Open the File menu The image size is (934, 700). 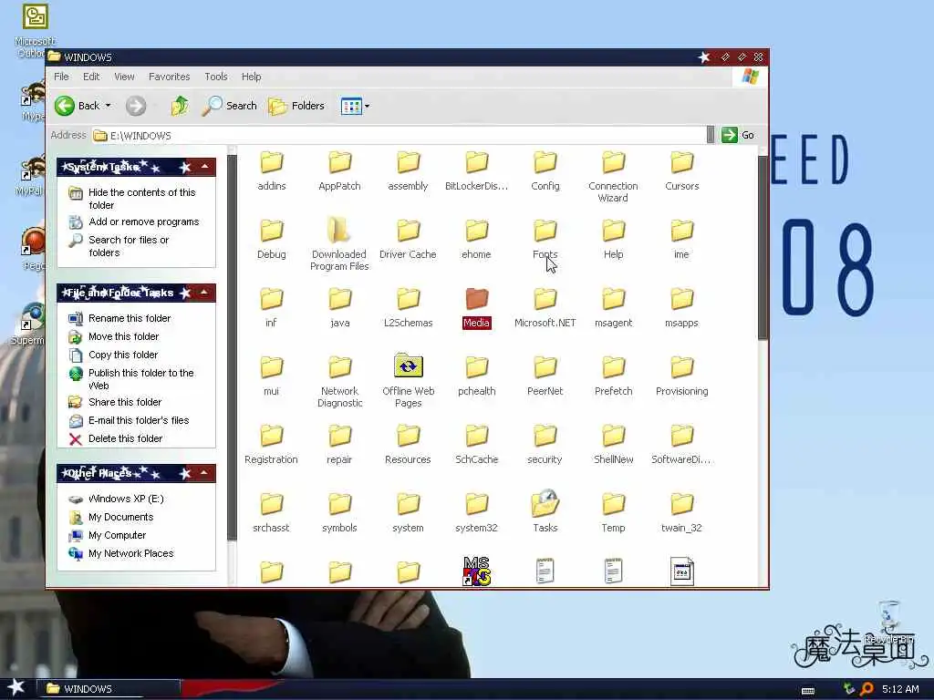point(61,77)
